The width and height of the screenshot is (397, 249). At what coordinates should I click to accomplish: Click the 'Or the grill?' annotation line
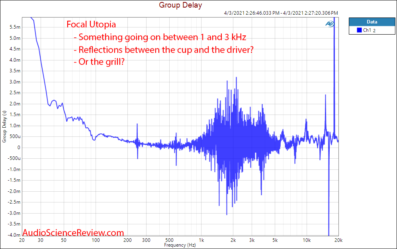click(x=99, y=62)
